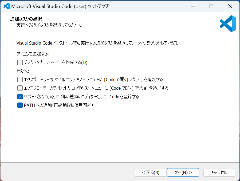
Task: Click the 次へ(N) button
Action: point(183,172)
